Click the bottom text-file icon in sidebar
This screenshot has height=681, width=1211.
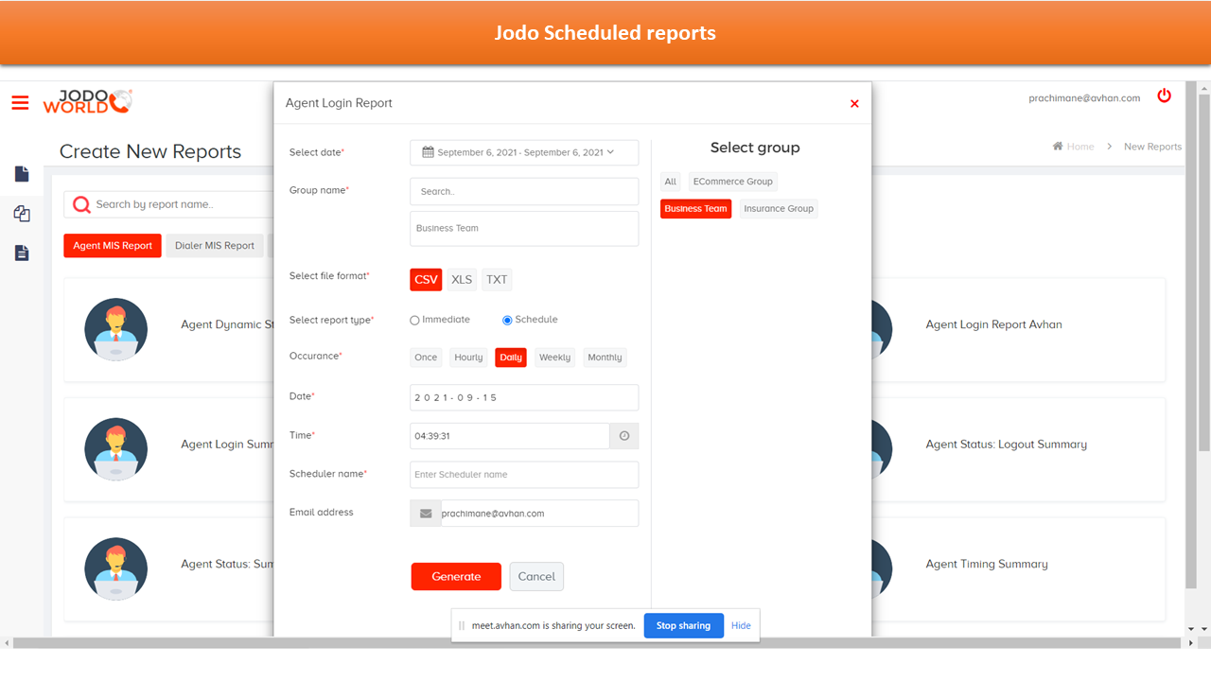(x=22, y=253)
